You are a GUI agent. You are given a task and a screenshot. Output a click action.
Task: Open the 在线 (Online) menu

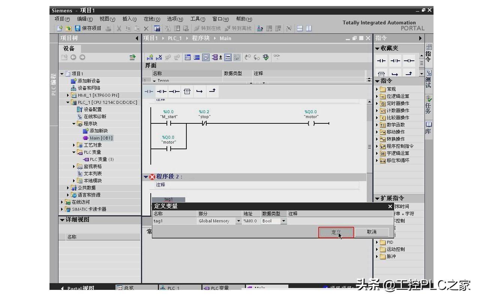pos(152,19)
